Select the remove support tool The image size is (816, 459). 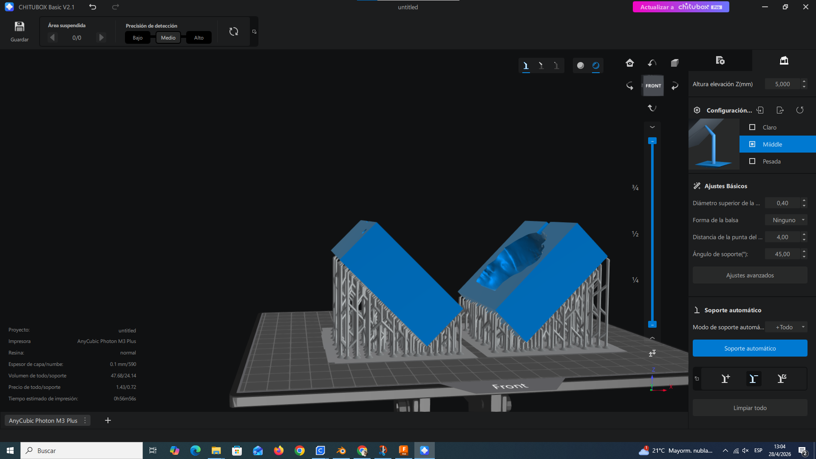[754, 379]
